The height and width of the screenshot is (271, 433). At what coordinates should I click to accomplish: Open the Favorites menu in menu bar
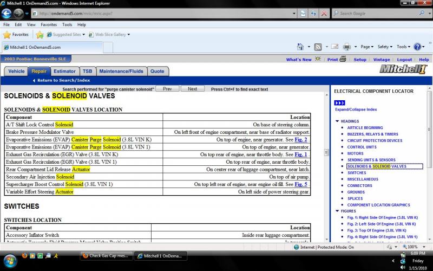48,24
